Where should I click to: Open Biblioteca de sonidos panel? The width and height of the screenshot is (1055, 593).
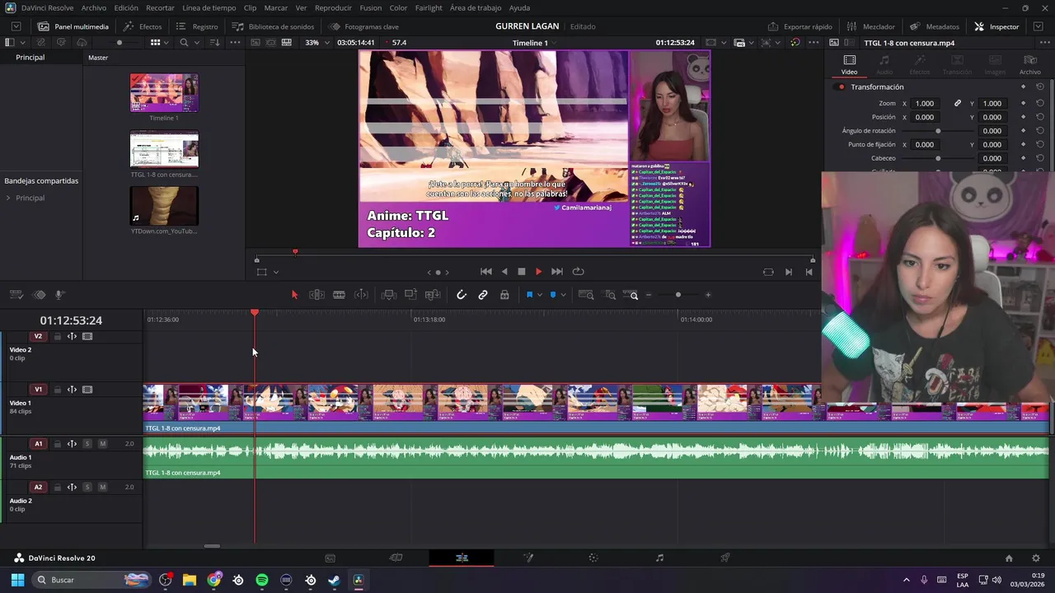273,26
